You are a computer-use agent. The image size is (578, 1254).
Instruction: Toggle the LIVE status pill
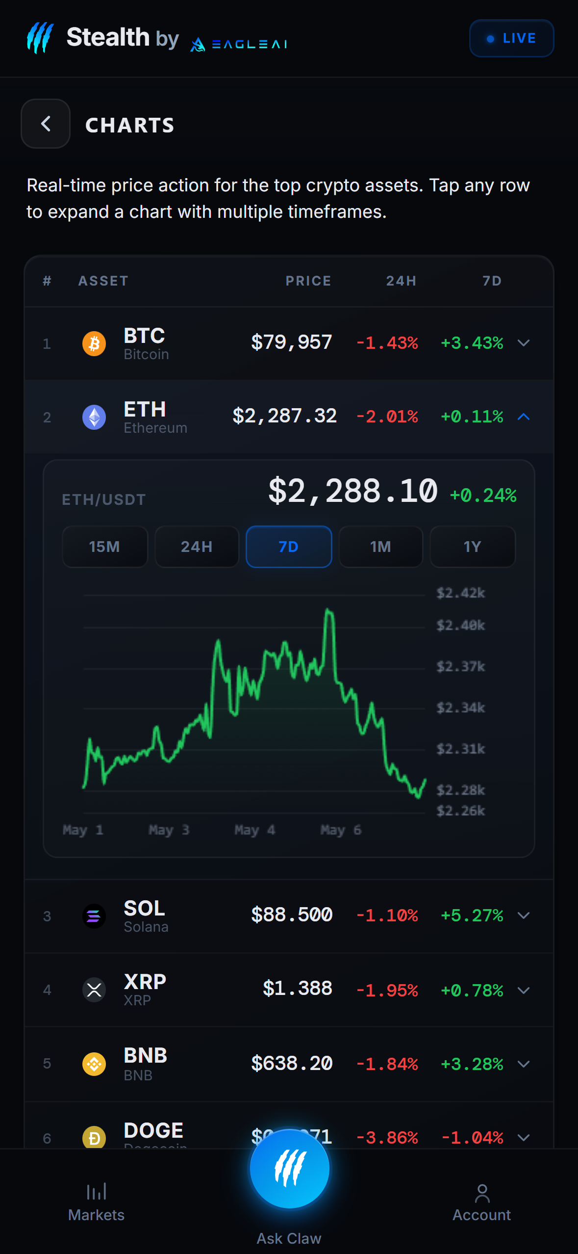(511, 38)
